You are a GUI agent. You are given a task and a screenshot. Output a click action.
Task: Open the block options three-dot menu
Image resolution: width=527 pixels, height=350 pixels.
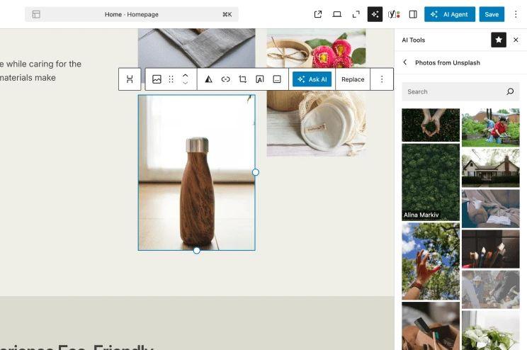click(382, 79)
